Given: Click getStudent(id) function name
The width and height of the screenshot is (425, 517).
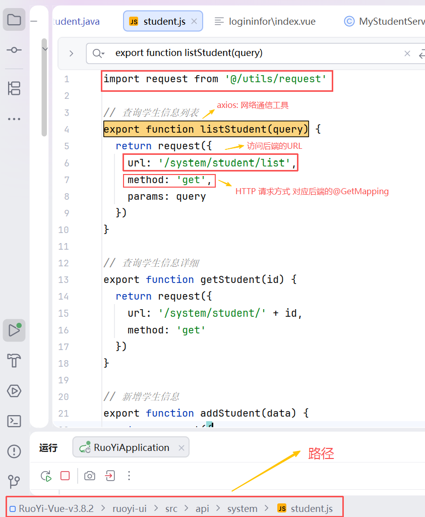Looking at the screenshot, I should point(242,279).
